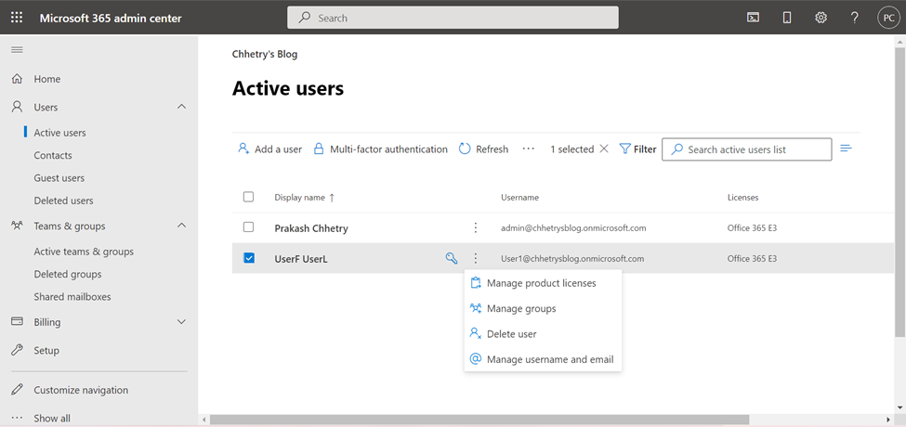Expand the Billing section chevron
Image resolution: width=906 pixels, height=427 pixels.
click(181, 322)
